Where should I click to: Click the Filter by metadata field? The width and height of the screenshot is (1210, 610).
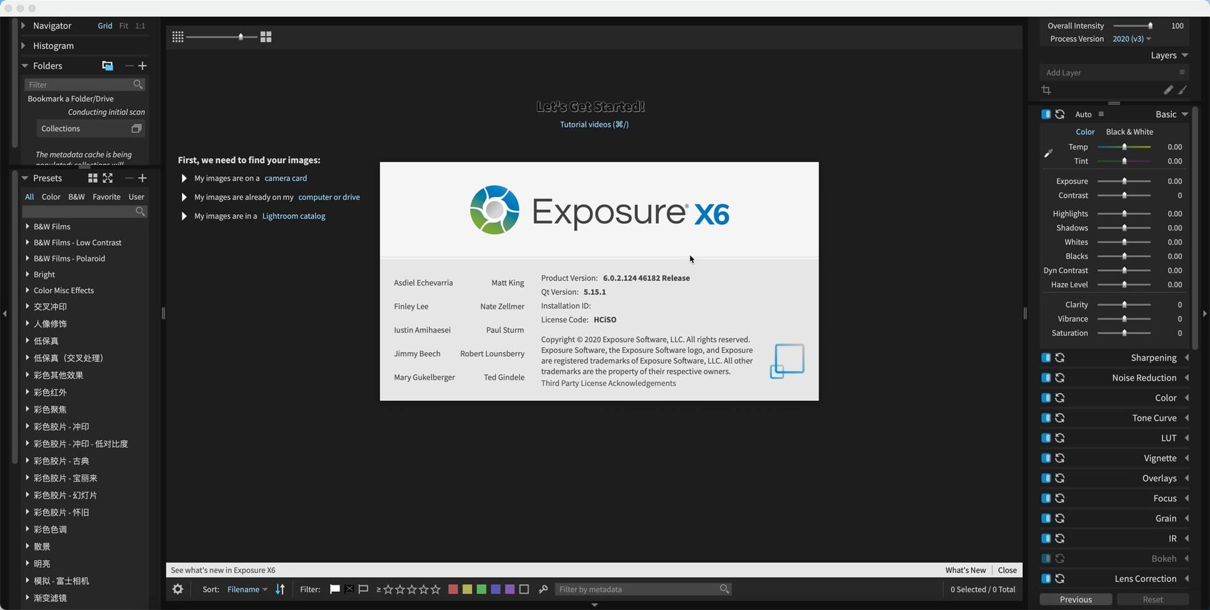click(x=637, y=589)
